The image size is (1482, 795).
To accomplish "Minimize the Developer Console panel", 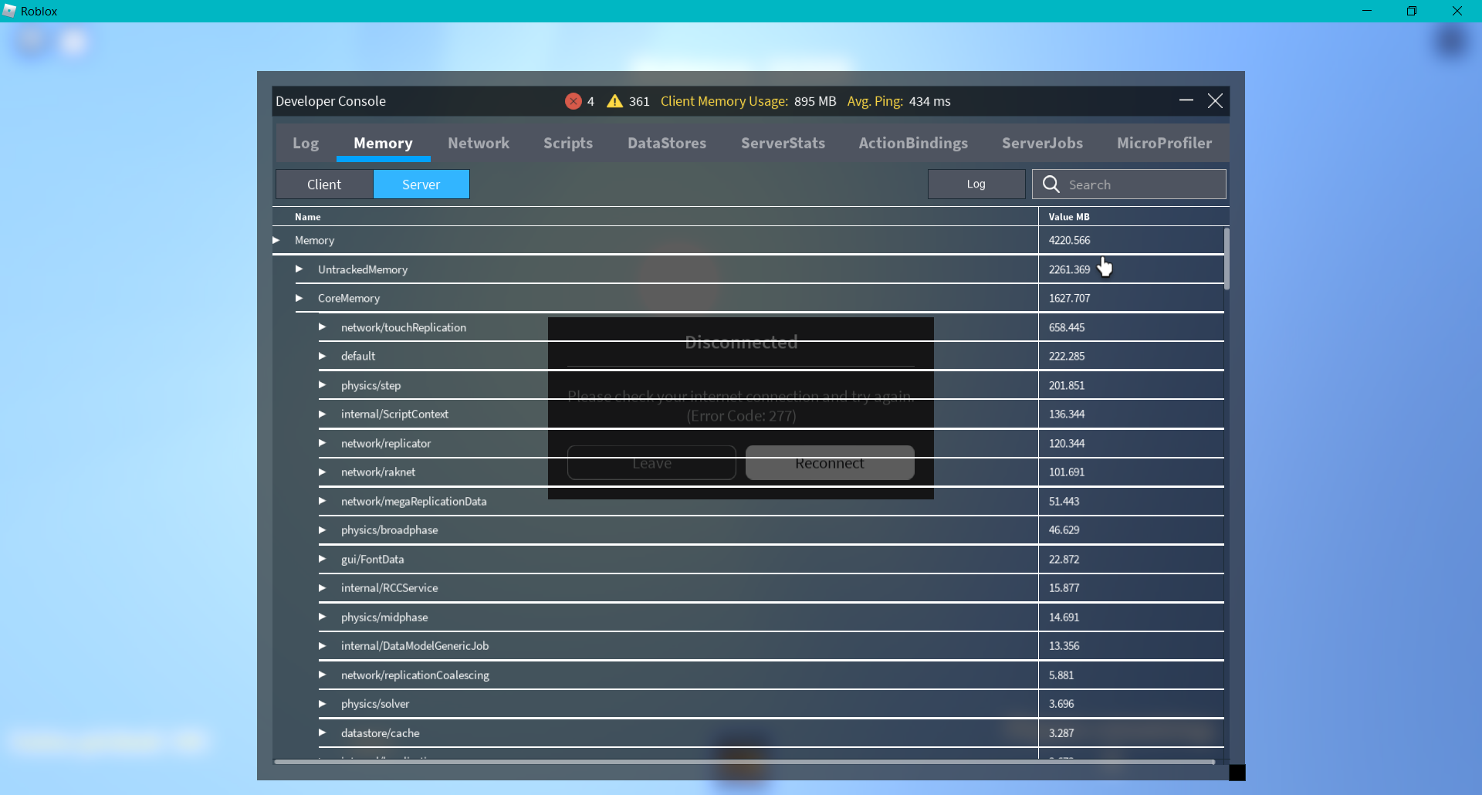I will (x=1186, y=100).
